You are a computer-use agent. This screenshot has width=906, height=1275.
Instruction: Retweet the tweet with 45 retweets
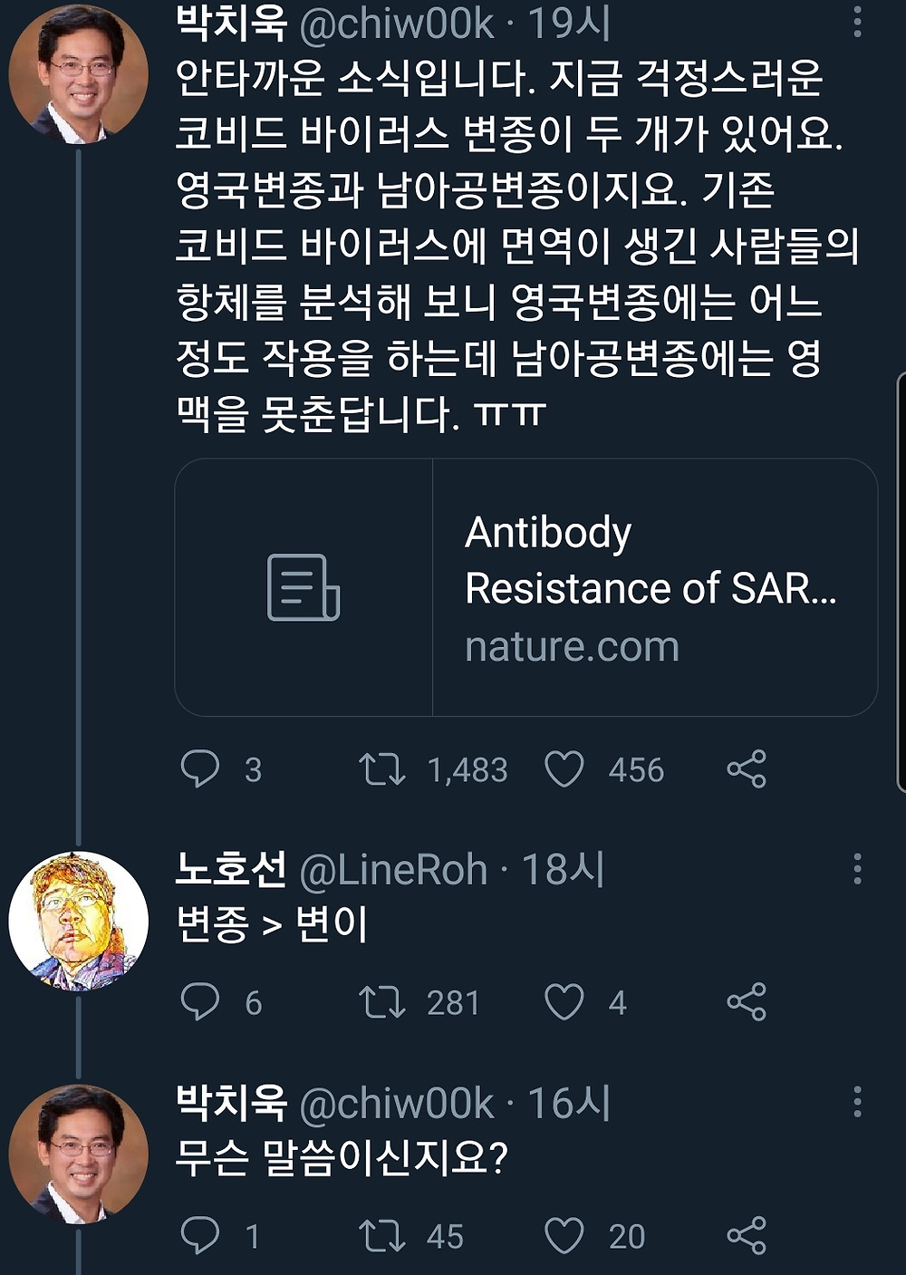point(381,1235)
